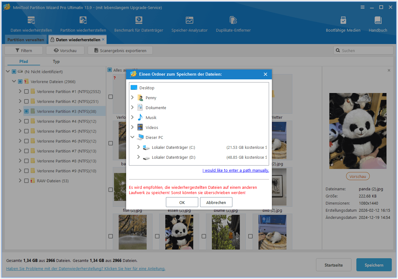Open Partition wiederherstellen tool

tap(83, 24)
